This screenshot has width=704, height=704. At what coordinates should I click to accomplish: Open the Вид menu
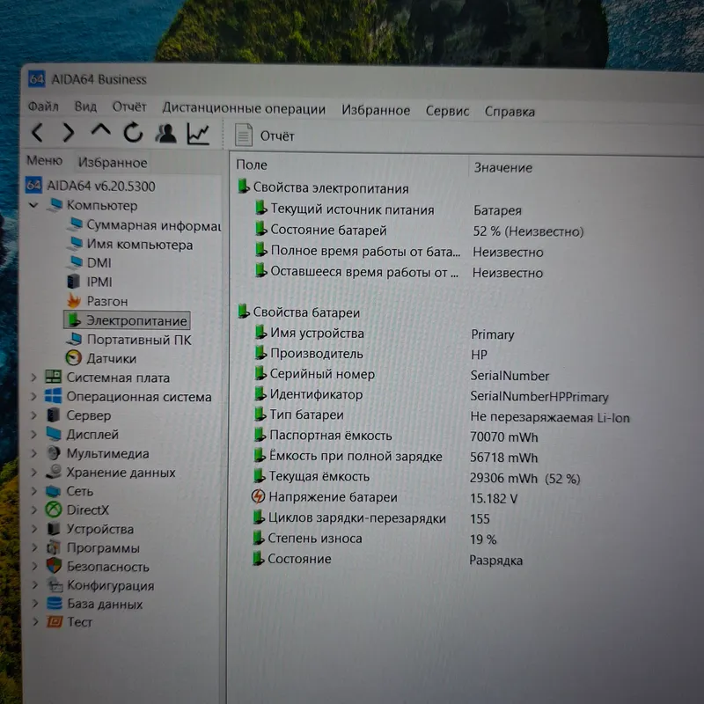(85, 106)
